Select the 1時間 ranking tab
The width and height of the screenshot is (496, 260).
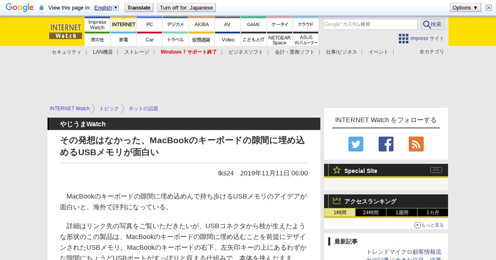(340, 213)
